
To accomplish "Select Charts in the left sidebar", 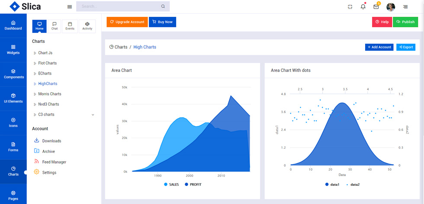I will (x=13, y=172).
